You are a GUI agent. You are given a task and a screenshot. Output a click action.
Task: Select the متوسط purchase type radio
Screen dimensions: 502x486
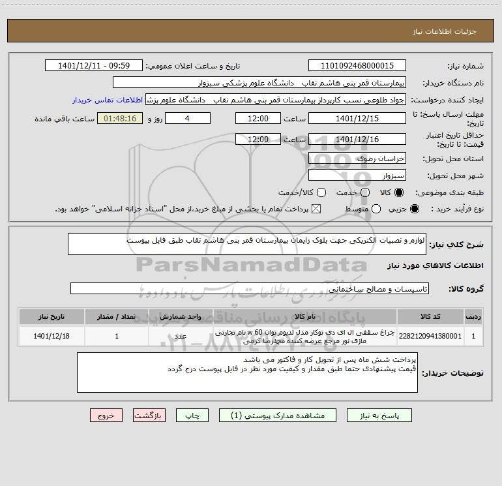(x=376, y=209)
